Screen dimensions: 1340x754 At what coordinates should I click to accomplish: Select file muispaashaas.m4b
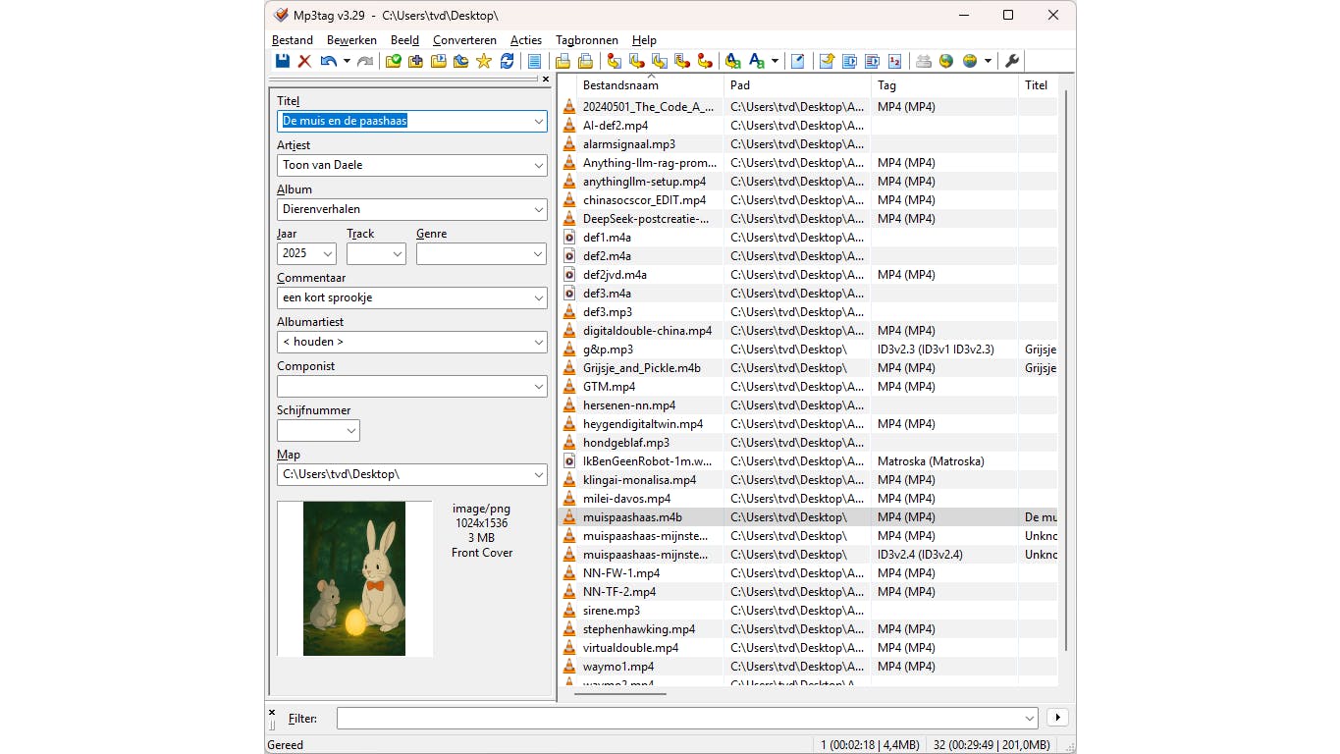coord(632,517)
